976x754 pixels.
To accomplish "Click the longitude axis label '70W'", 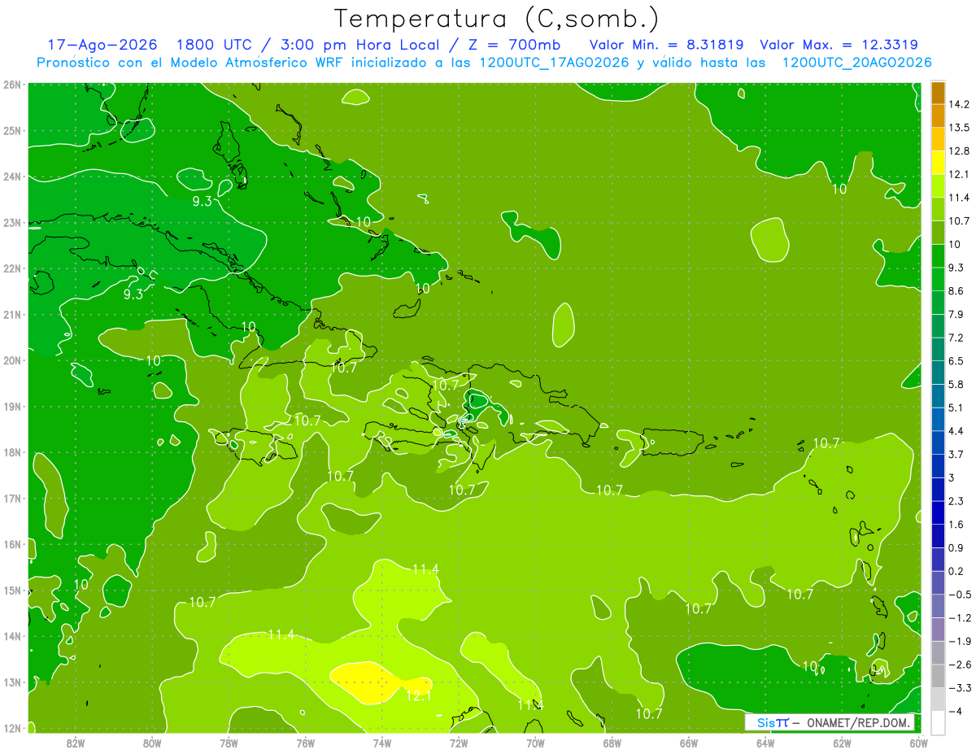I will [x=535, y=742].
